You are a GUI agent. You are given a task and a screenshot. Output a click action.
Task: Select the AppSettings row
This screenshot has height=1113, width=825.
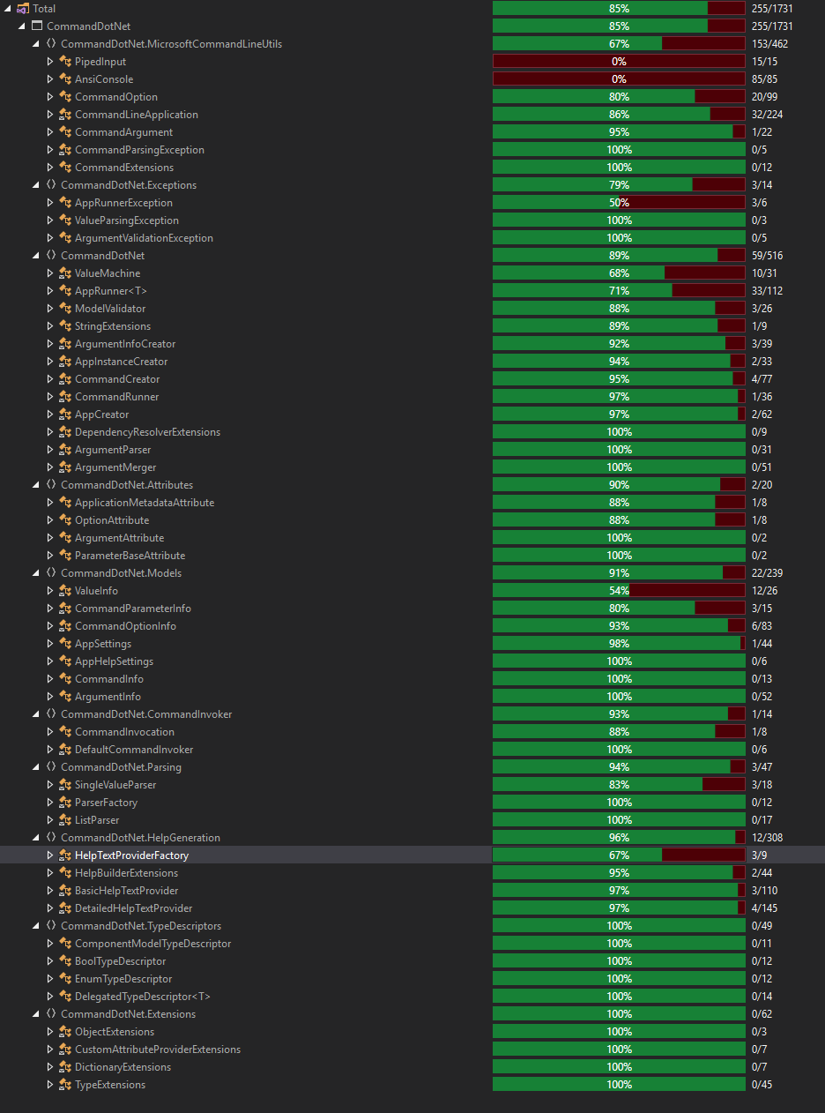(x=103, y=643)
